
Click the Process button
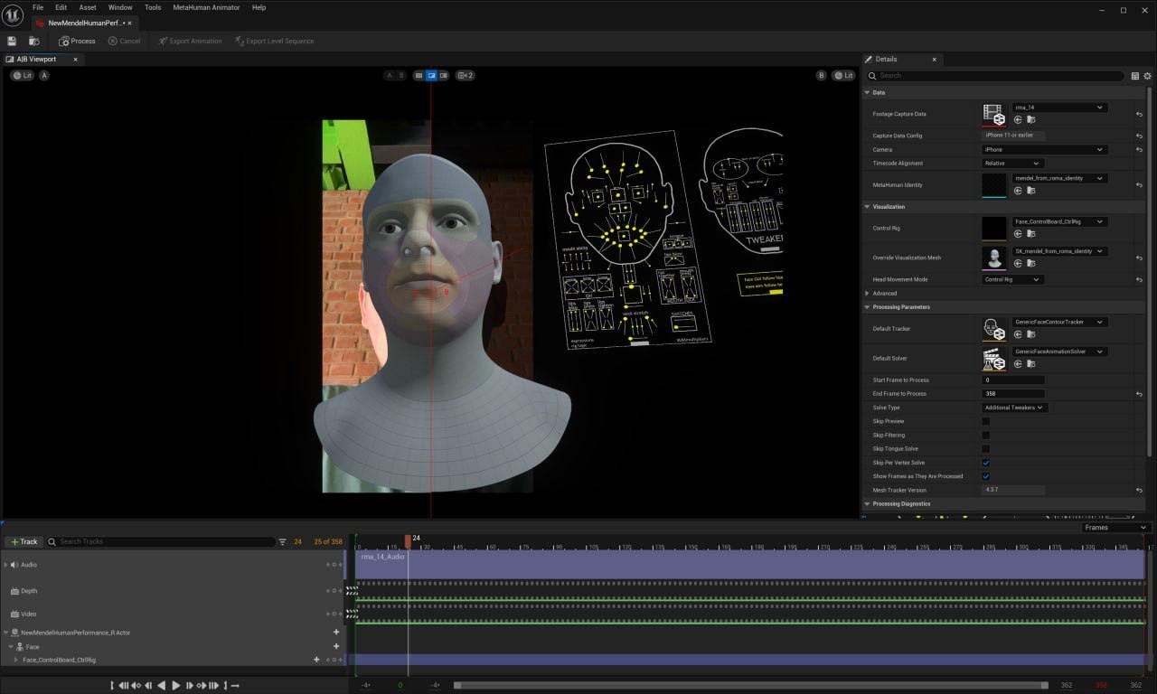[77, 41]
